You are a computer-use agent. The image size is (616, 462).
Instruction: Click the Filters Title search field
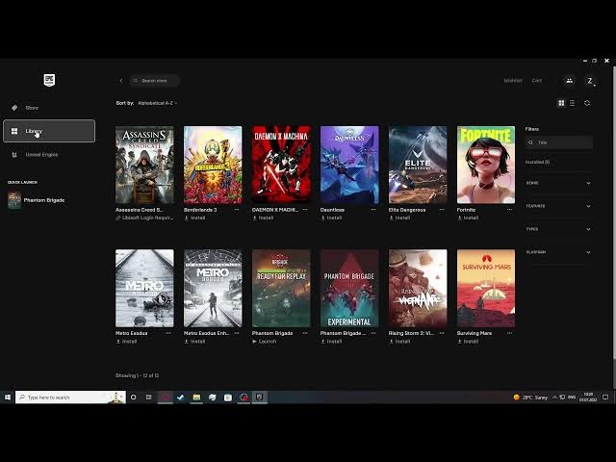(x=559, y=142)
